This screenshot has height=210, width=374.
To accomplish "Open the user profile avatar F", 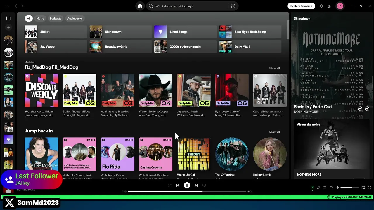I will 340,6.
